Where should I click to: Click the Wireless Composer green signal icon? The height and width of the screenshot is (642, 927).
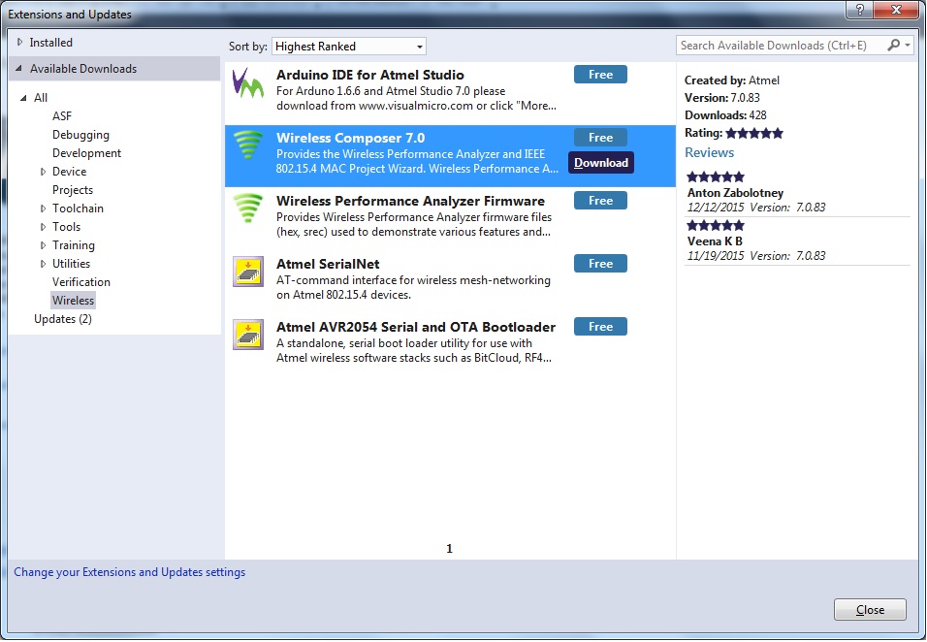pyautogui.click(x=249, y=146)
